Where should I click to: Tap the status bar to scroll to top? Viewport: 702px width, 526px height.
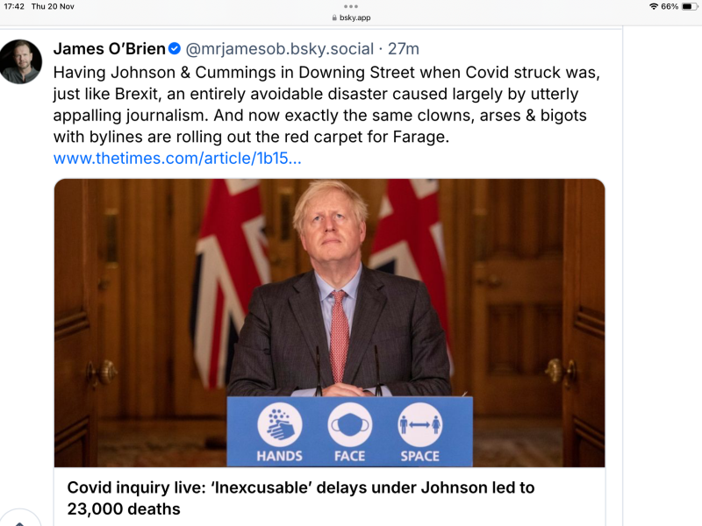coord(351,6)
